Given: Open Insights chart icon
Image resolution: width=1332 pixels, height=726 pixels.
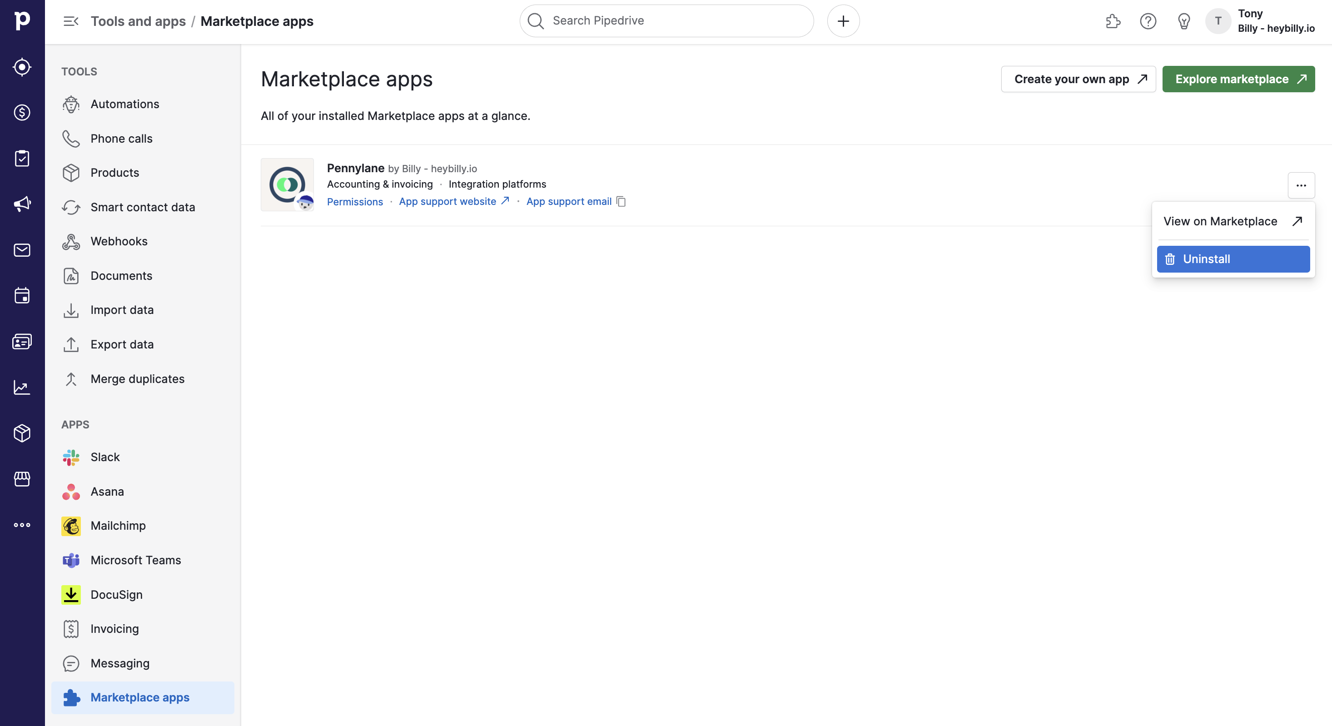Looking at the screenshot, I should (x=22, y=387).
